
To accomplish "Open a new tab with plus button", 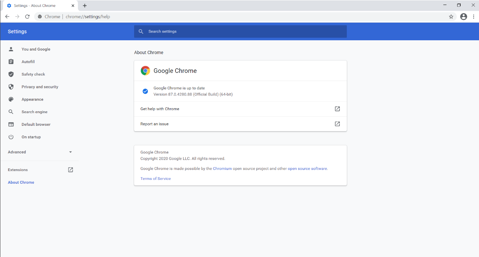I will click(x=85, y=6).
